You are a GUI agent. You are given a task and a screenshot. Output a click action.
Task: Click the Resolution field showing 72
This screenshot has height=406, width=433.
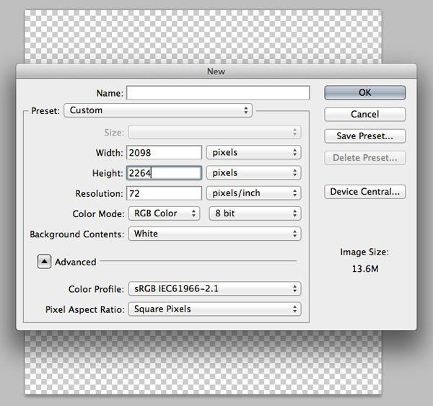[x=164, y=193]
